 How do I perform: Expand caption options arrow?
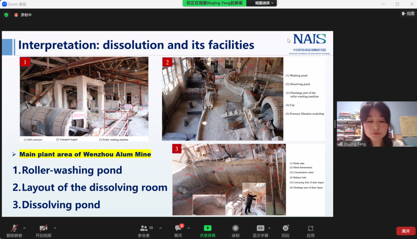click(x=270, y=228)
